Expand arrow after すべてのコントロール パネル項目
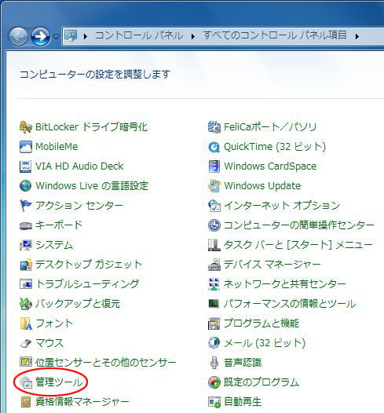This screenshot has width=384, height=413. point(357,36)
